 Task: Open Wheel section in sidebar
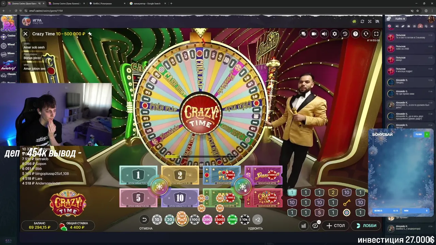tap(8, 45)
